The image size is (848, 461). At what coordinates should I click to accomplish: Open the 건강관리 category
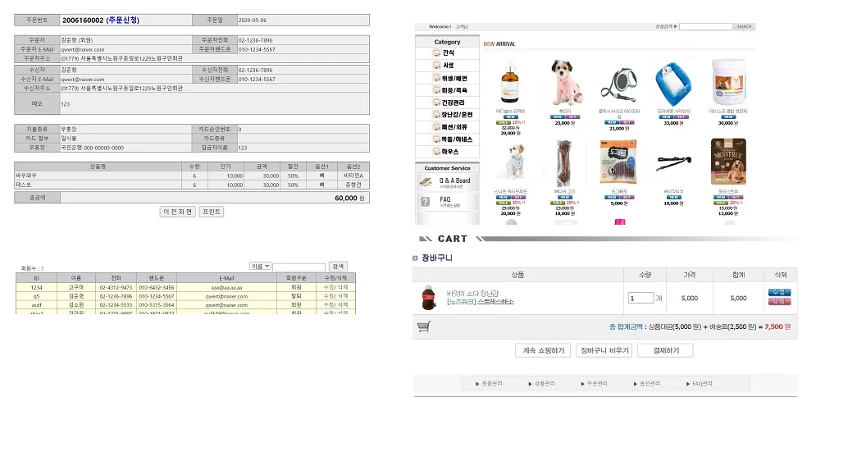coord(447,103)
